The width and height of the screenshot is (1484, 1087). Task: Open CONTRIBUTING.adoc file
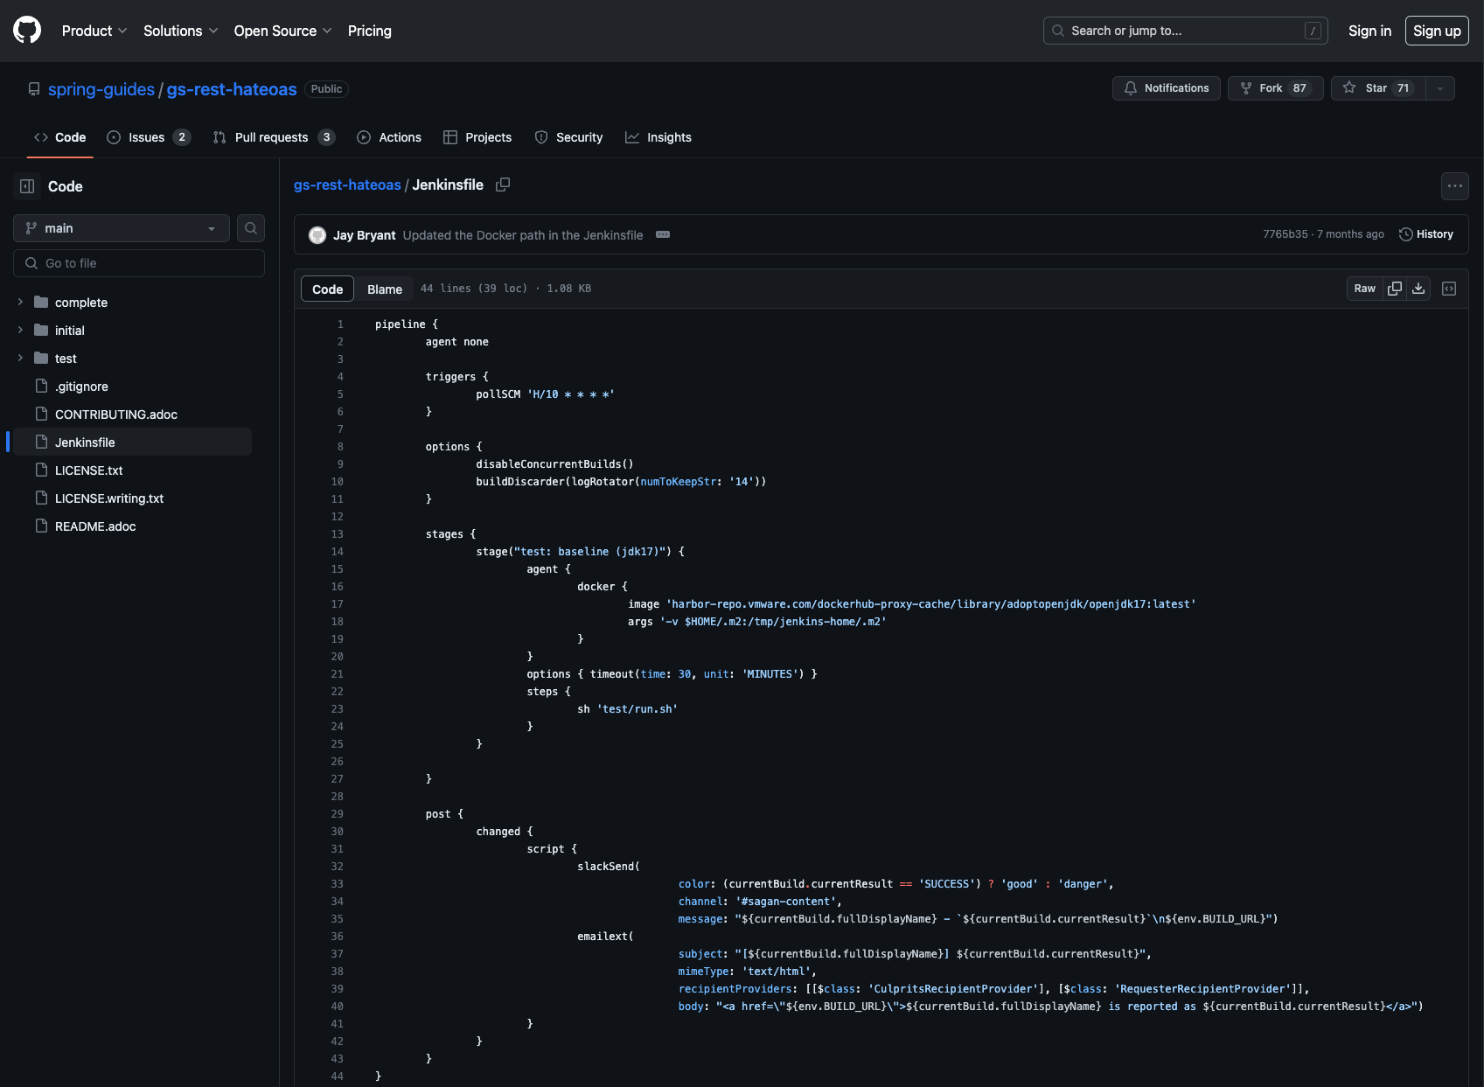pos(116,415)
